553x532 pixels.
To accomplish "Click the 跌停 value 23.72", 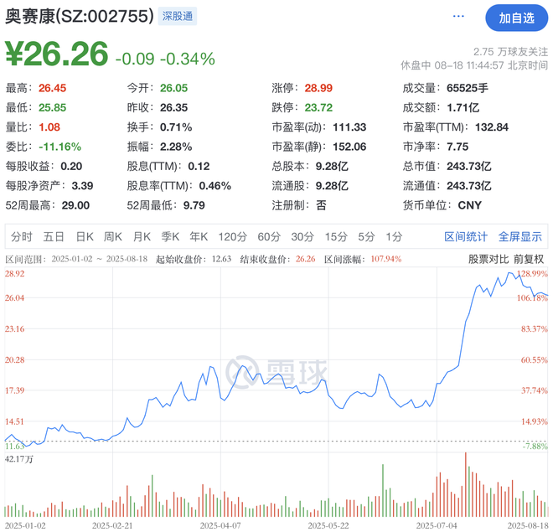I will point(318,107).
